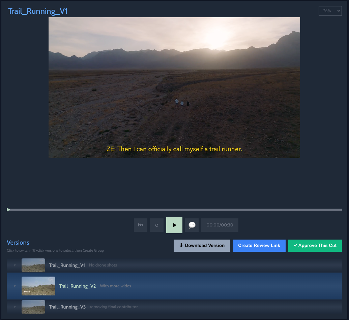Open the comments speech bubble tool

tap(192, 225)
